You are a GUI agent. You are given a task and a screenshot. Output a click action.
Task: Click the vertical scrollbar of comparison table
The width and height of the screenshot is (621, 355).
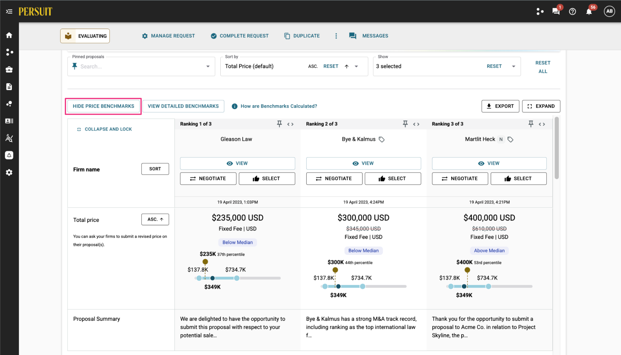[x=557, y=148]
